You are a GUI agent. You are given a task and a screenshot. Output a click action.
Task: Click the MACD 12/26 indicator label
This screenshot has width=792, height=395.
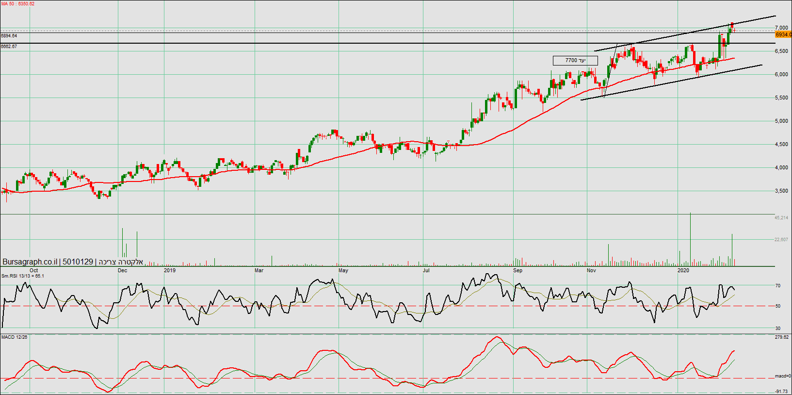[x=15, y=337]
